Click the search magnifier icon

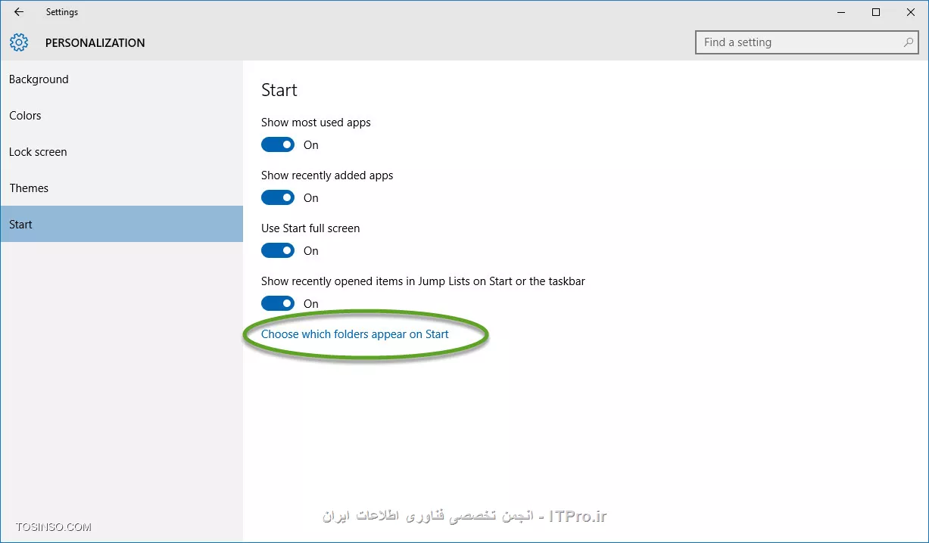pyautogui.click(x=907, y=42)
